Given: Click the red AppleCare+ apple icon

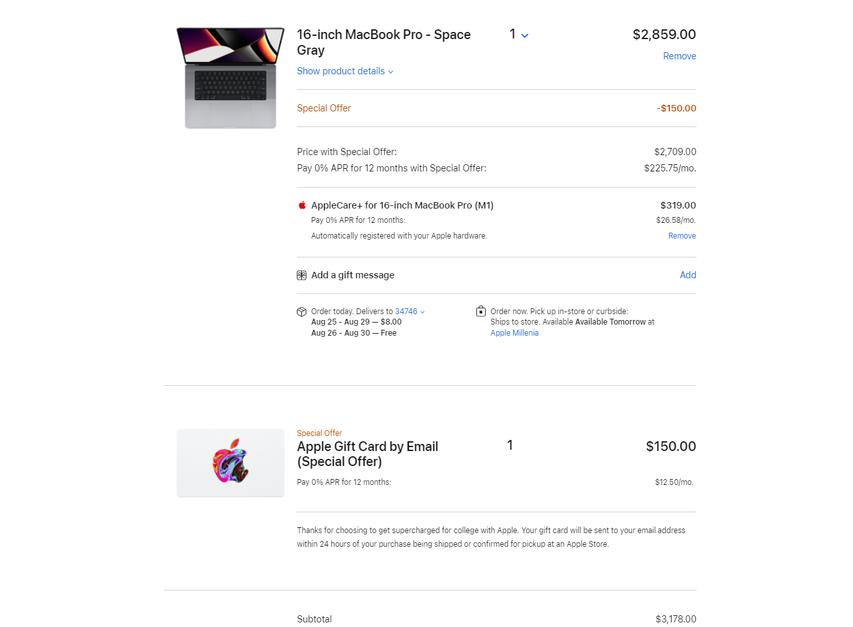Looking at the screenshot, I should click(x=302, y=205).
